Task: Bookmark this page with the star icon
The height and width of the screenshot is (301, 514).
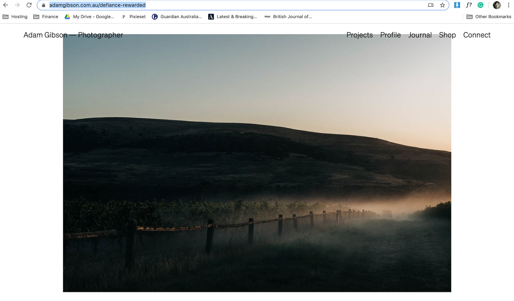Action: pos(442,5)
